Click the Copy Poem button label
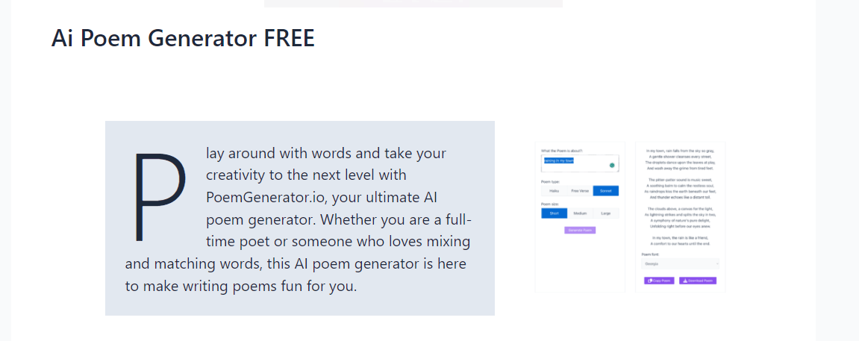 (662, 281)
